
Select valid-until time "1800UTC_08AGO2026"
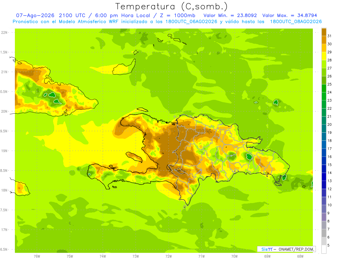pyautogui.click(x=296, y=22)
